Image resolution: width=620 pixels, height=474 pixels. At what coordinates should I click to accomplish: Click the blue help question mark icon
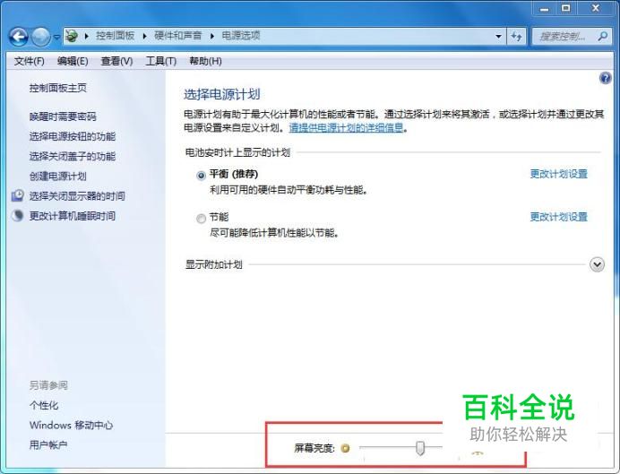coord(605,78)
